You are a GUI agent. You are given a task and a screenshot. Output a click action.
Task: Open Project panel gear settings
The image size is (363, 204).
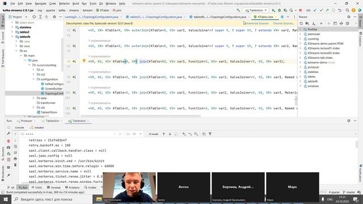[x=54, y=17]
